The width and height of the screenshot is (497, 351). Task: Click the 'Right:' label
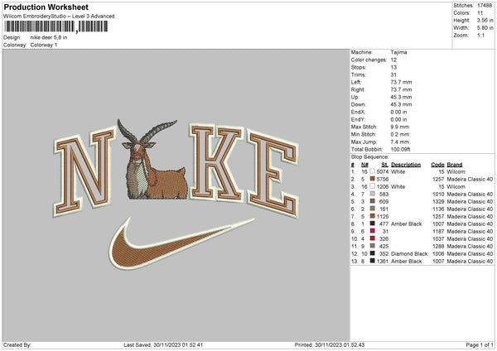click(x=358, y=89)
